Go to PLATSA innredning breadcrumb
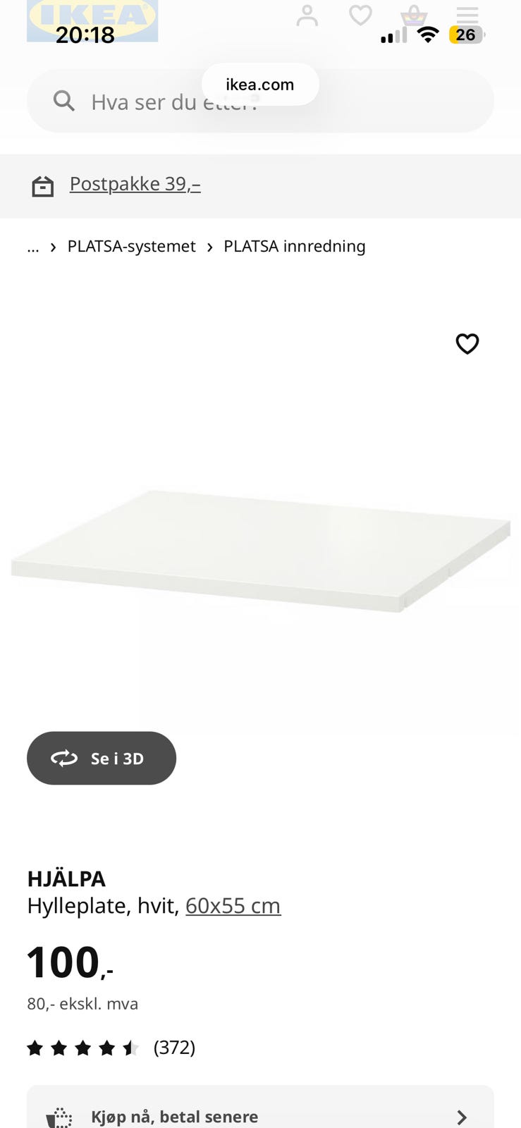 click(295, 246)
